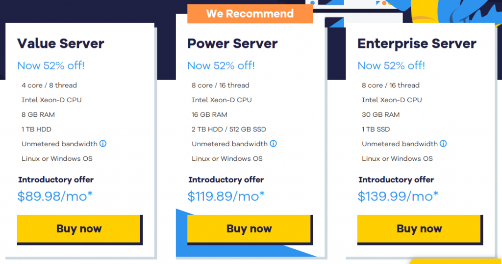Viewport: 502px width, 264px height.
Task: Click Value Server unmetered bandwidth info icon
Action: (x=103, y=144)
